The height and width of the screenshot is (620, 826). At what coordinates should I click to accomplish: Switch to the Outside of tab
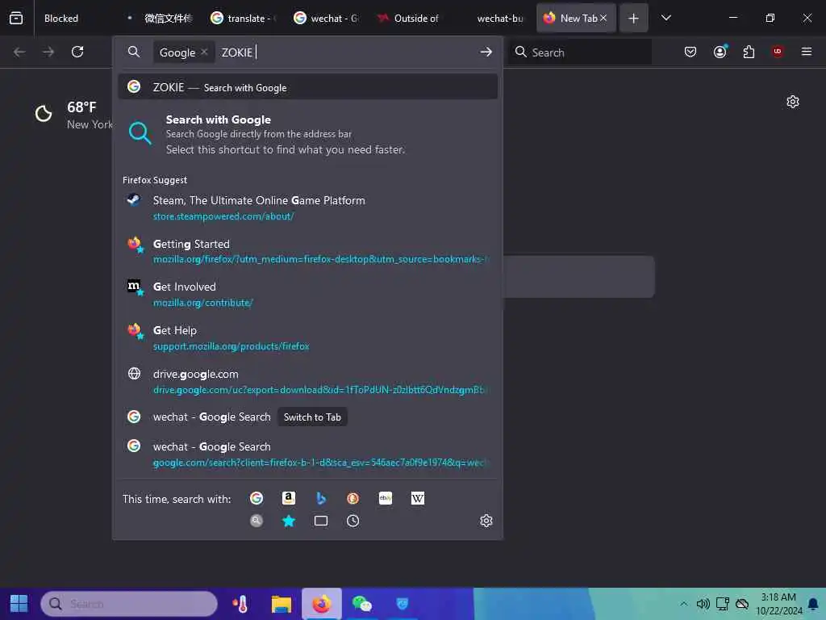[x=410, y=18]
